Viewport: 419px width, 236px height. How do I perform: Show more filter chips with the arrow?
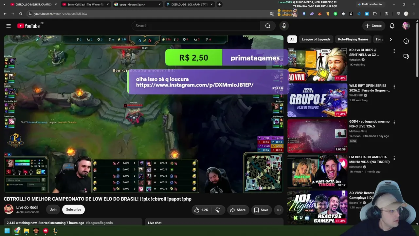(x=391, y=39)
